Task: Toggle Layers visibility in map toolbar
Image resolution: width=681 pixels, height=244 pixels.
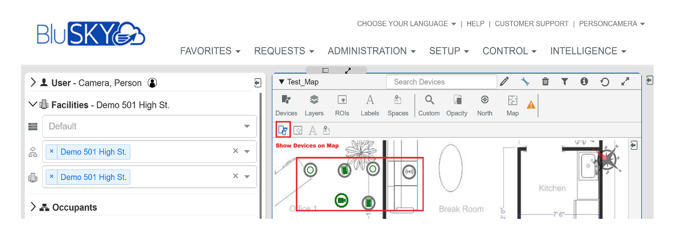Action: point(314,105)
